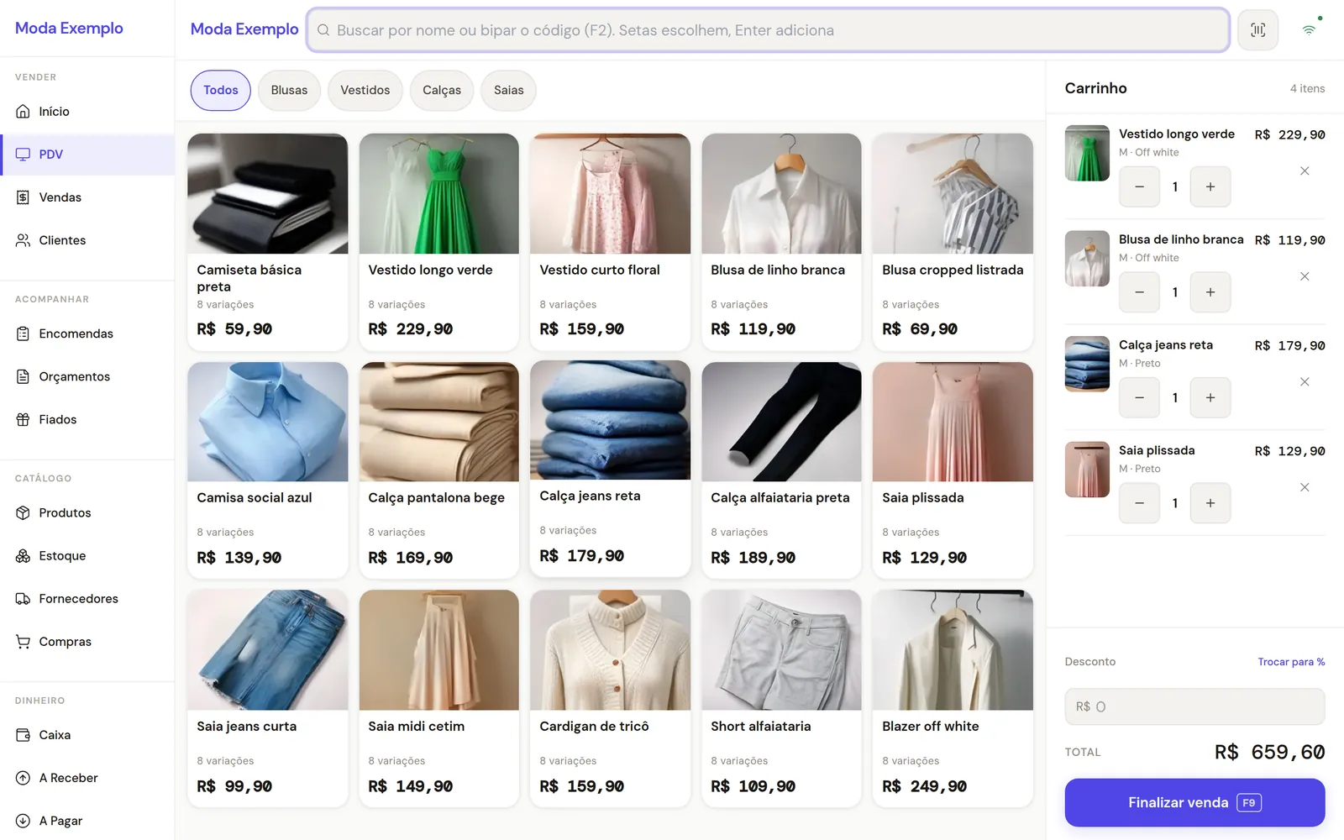
Task: Select Camisa social azul product card
Action: pos(267,470)
